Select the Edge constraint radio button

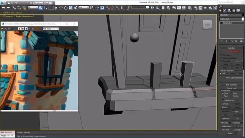coord(232,93)
